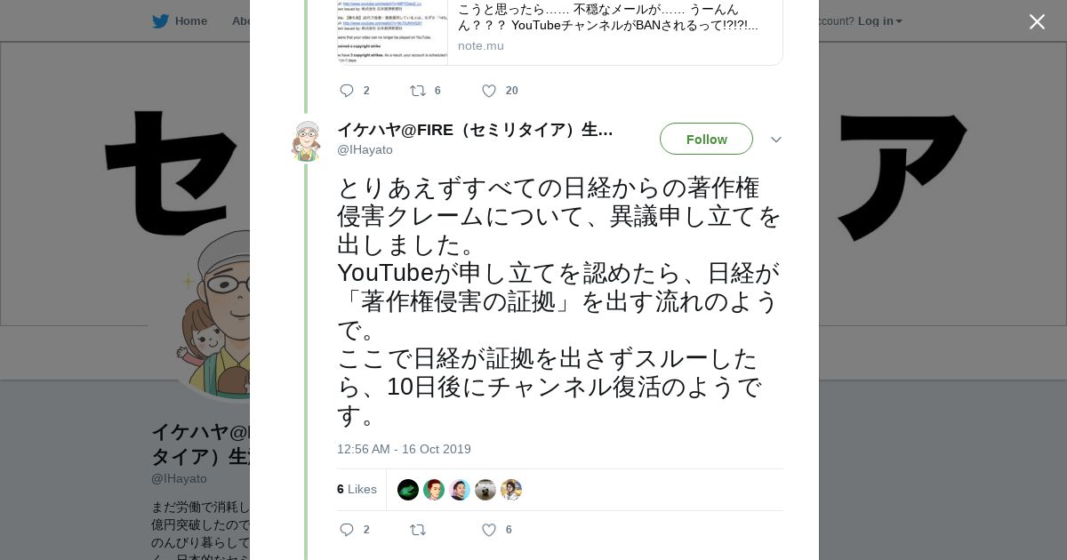Image resolution: width=1067 pixels, height=560 pixels.
Task: Like the upper tweet with 20 likes
Action: [488, 91]
